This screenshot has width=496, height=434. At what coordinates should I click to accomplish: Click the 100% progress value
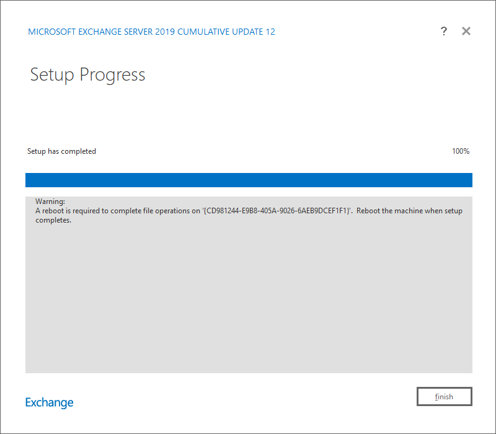click(461, 151)
